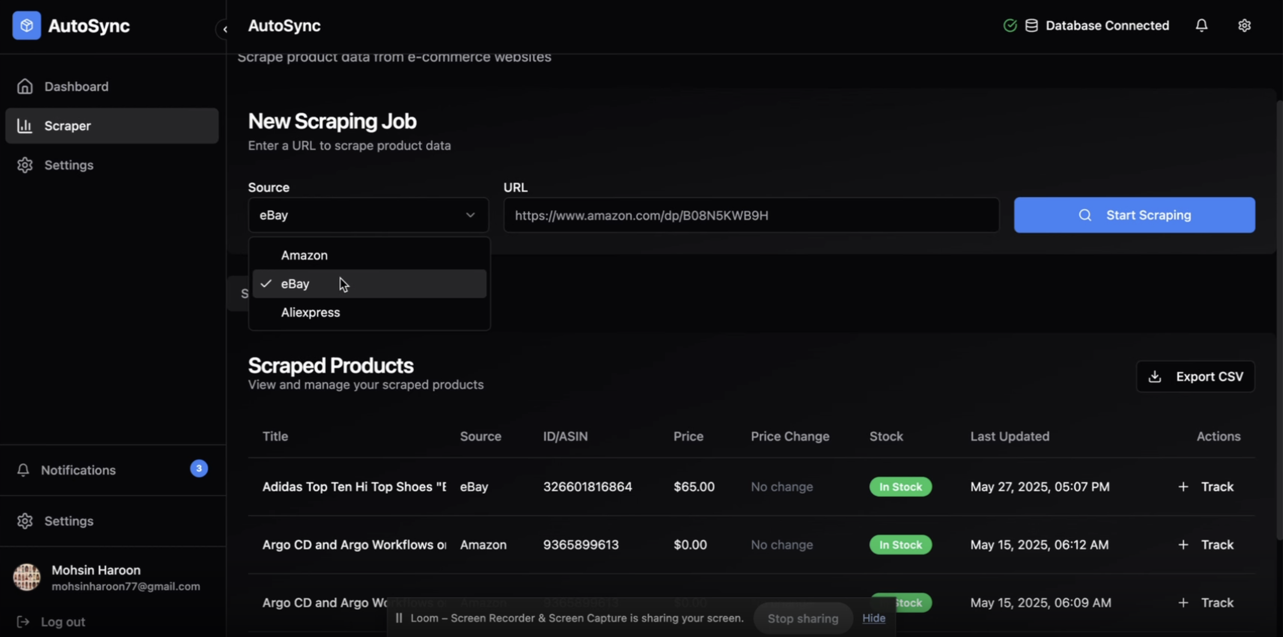Click the ID 9365899613 cell at 06:12 AM row
Image resolution: width=1283 pixels, height=637 pixels.
(581, 545)
